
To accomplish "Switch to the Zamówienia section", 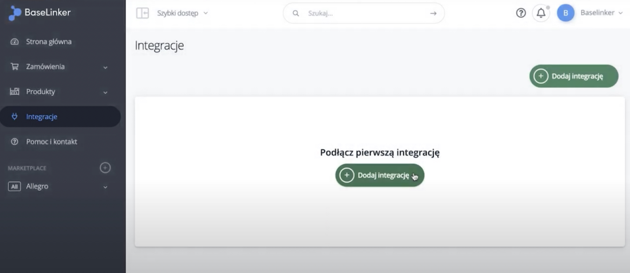I will (46, 66).
